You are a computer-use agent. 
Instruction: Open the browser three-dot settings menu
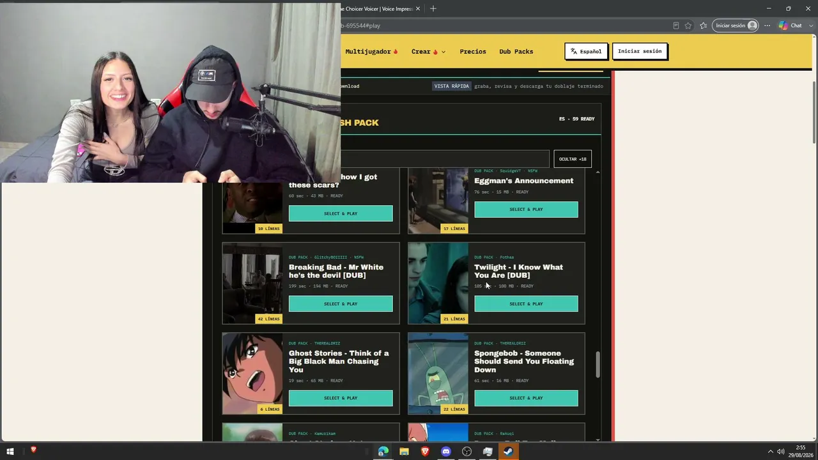click(x=768, y=26)
